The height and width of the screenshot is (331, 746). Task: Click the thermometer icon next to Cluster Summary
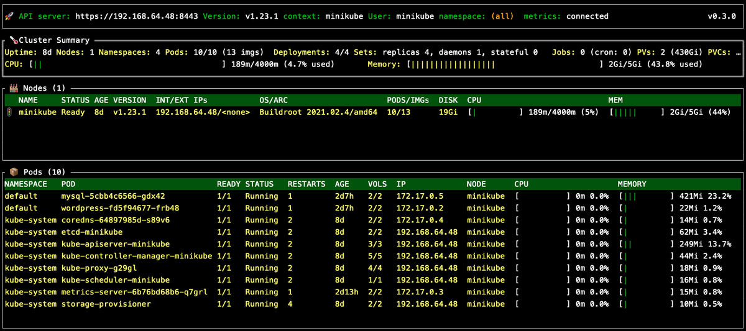[x=13, y=40]
